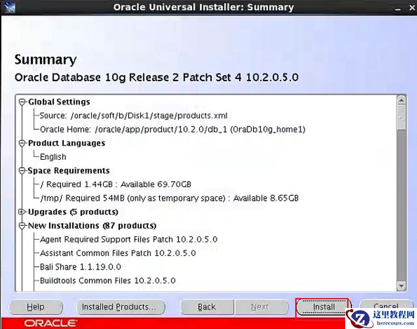Viewport: 417px width, 329px height.
Task: Select the Bali Share 1.1.19.0.0 row
Action: click(x=80, y=267)
